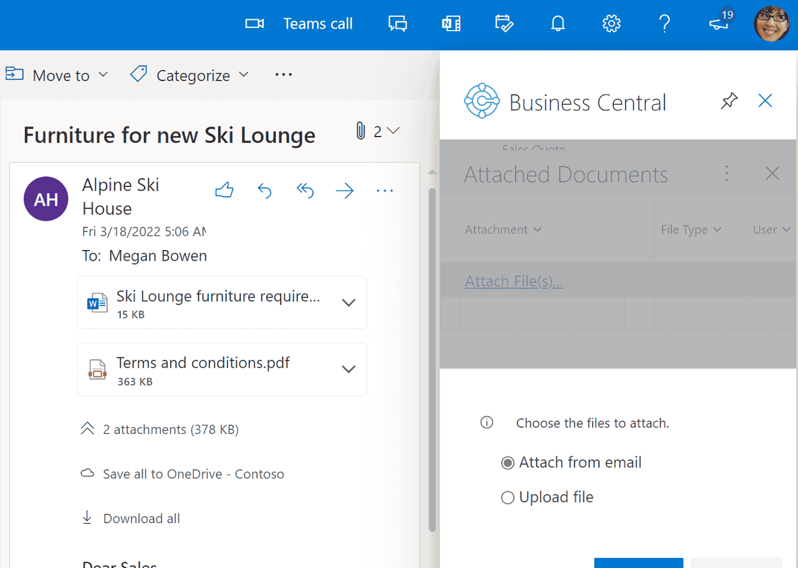
Task: Open the notifications bell
Action: (x=557, y=23)
